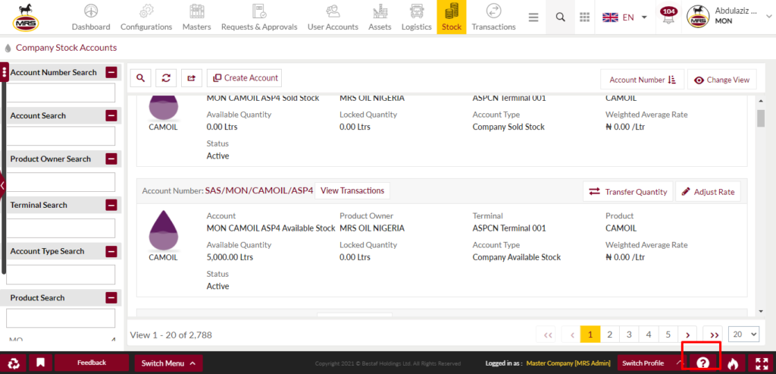Open the apps grid icon
This screenshot has width=776, height=374.
(584, 17)
